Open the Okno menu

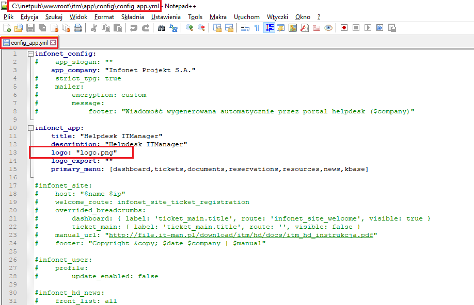(x=303, y=17)
